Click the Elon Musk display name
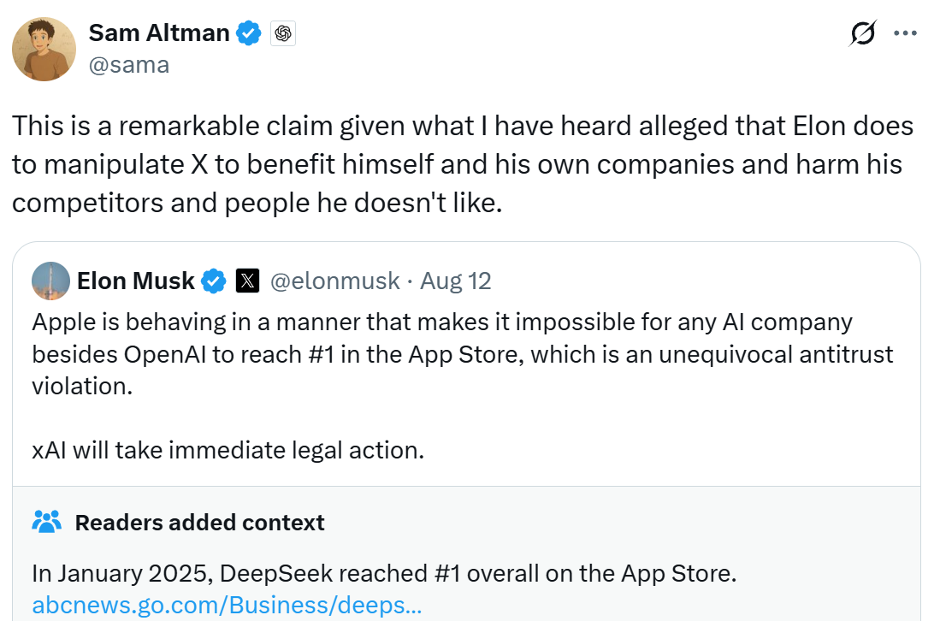946x621 pixels. tap(135, 281)
